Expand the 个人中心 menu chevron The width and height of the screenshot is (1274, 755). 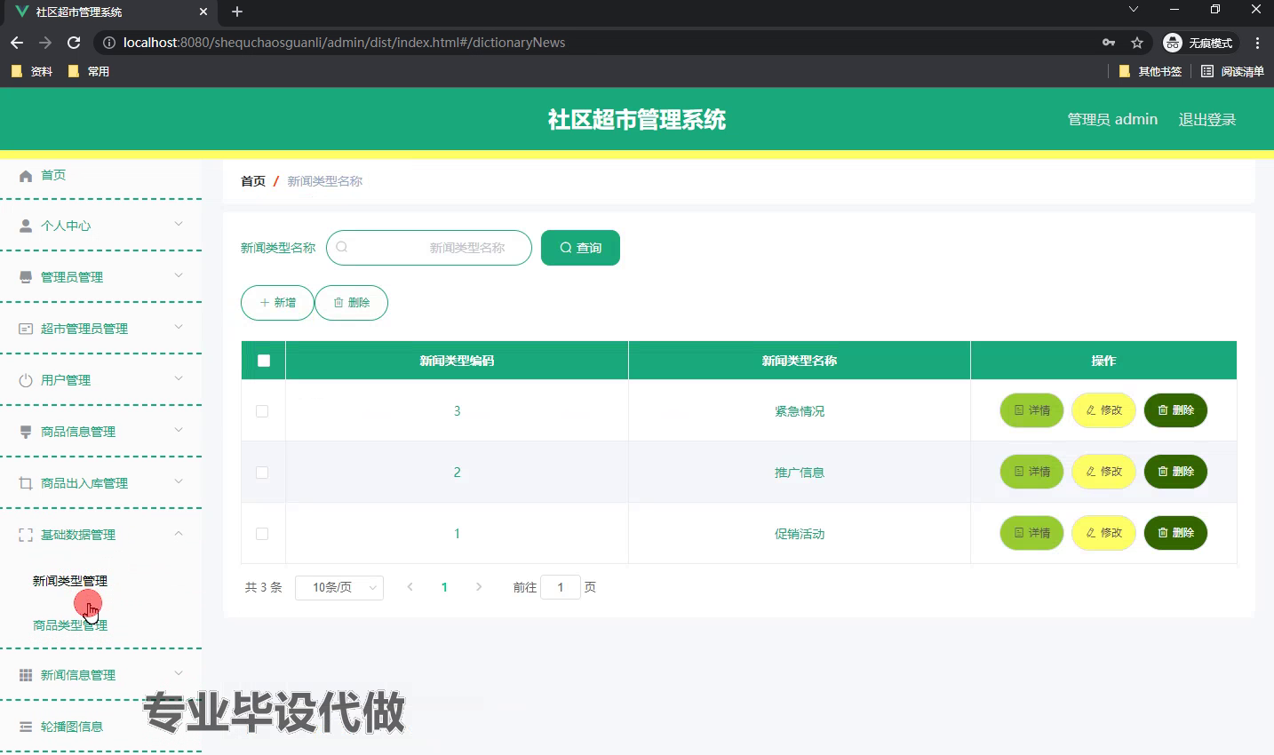click(x=179, y=224)
